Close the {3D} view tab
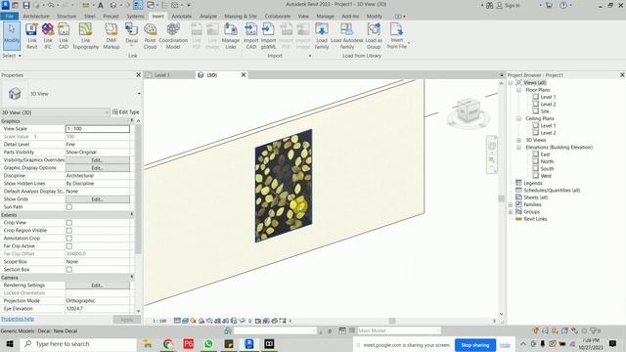Viewport: 626px width, 352px height. tap(244, 75)
